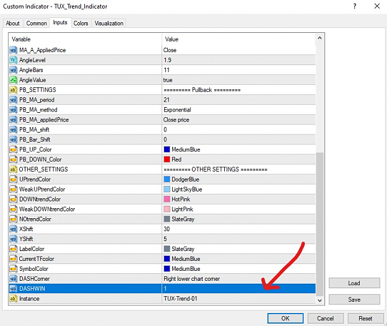
Task: Select the MA_A_AppliedPrice value Close
Action: 170,50
